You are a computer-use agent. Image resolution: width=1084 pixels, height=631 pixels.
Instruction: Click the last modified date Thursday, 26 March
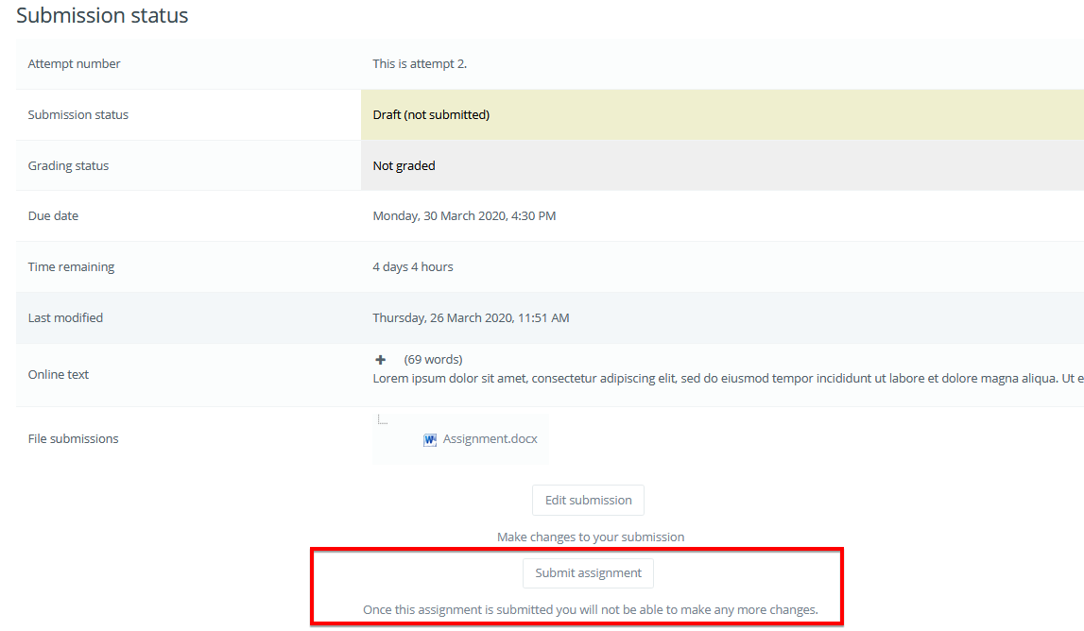(x=471, y=318)
